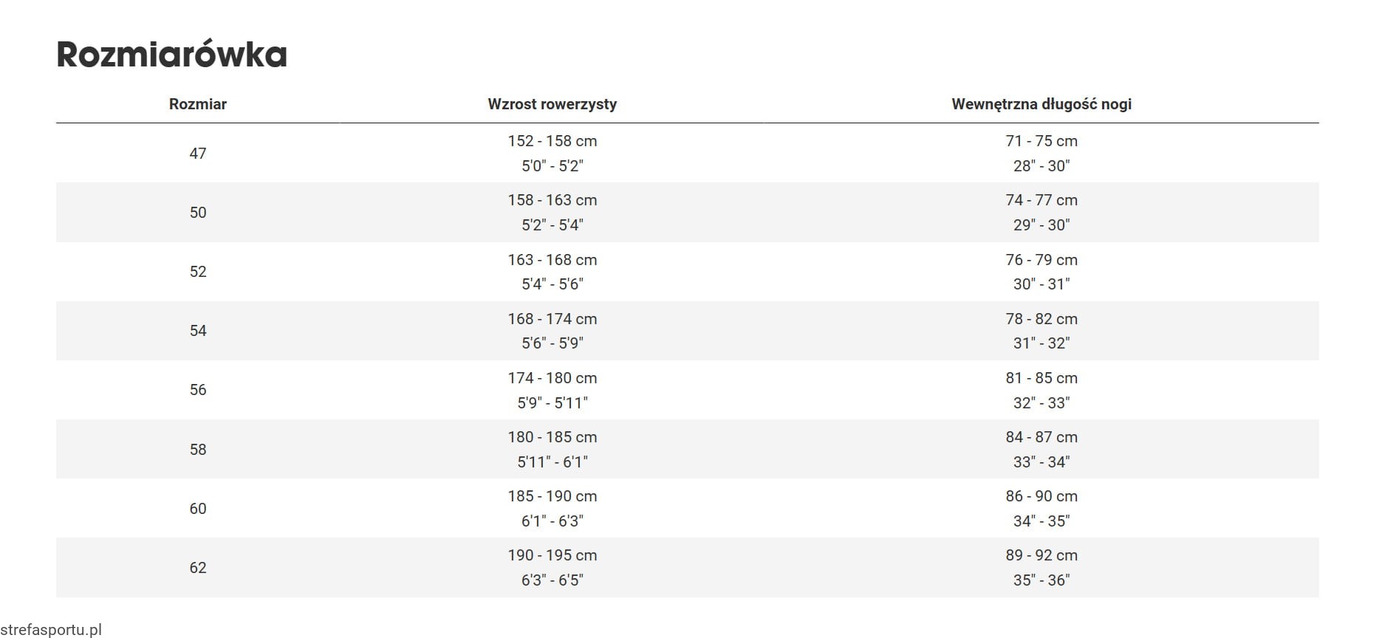Click the 185 - 190 cm height value
The height and width of the screenshot is (638, 1382).
(552, 496)
